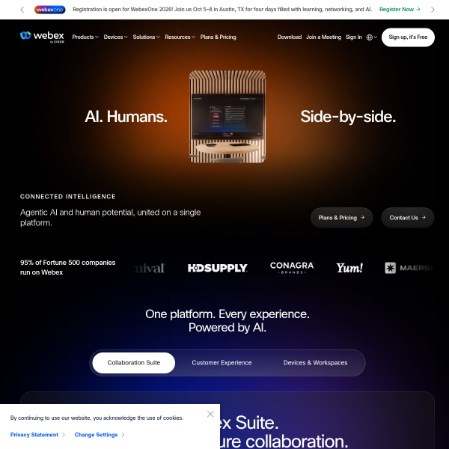Select the Customer Experience tab

tap(222, 362)
